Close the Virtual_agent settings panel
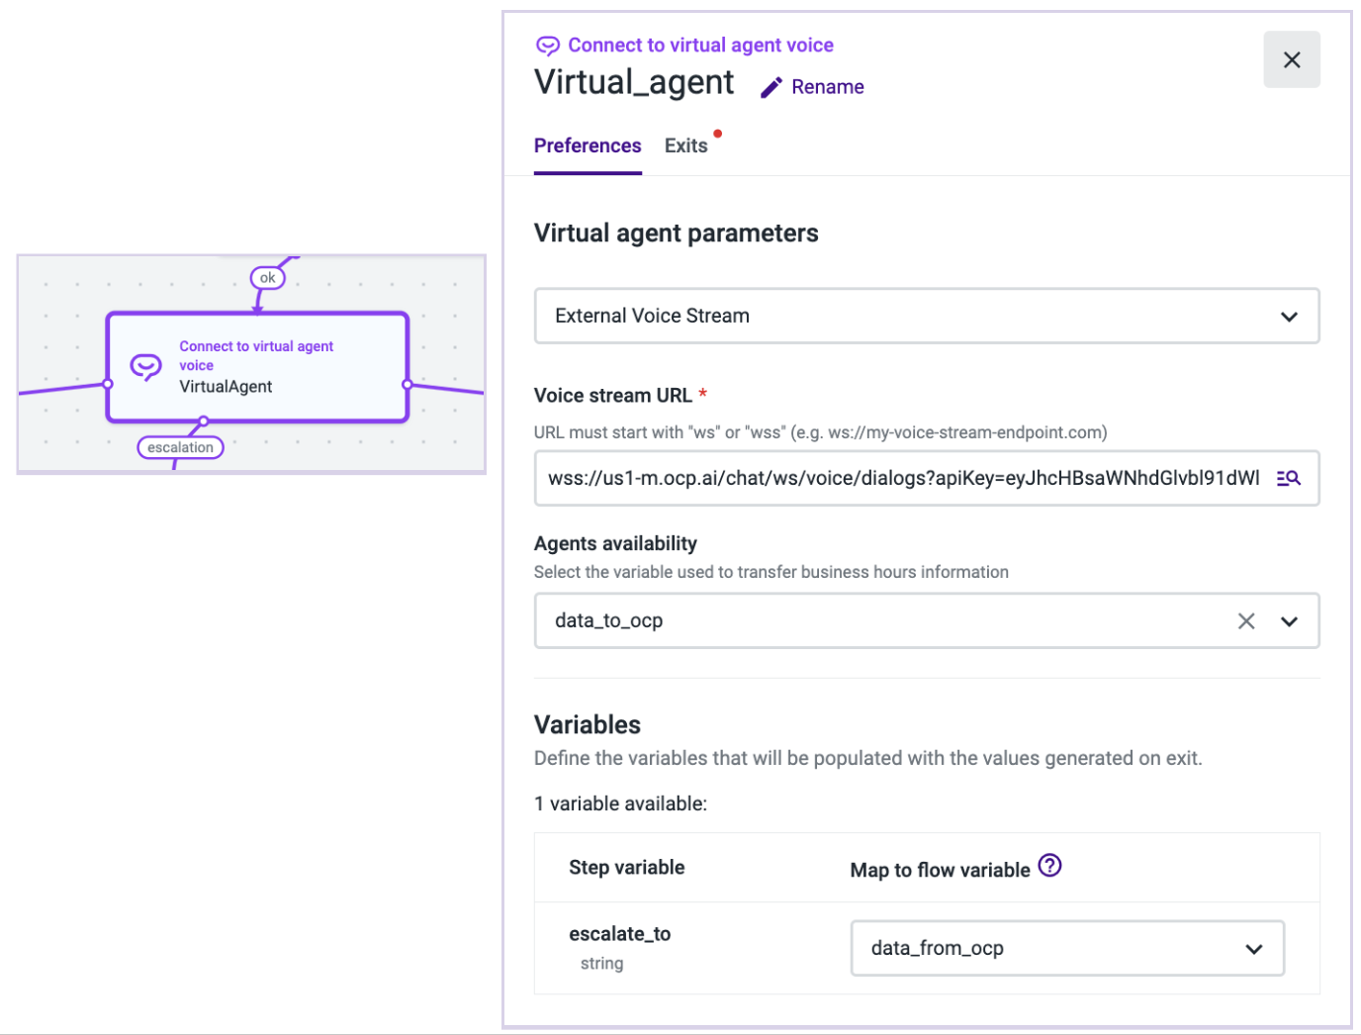 click(1291, 60)
